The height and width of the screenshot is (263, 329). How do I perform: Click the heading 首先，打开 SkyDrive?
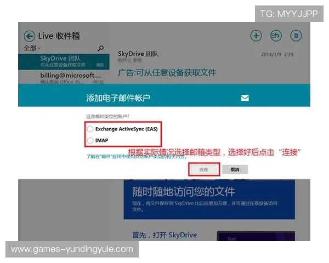[x=164, y=235]
